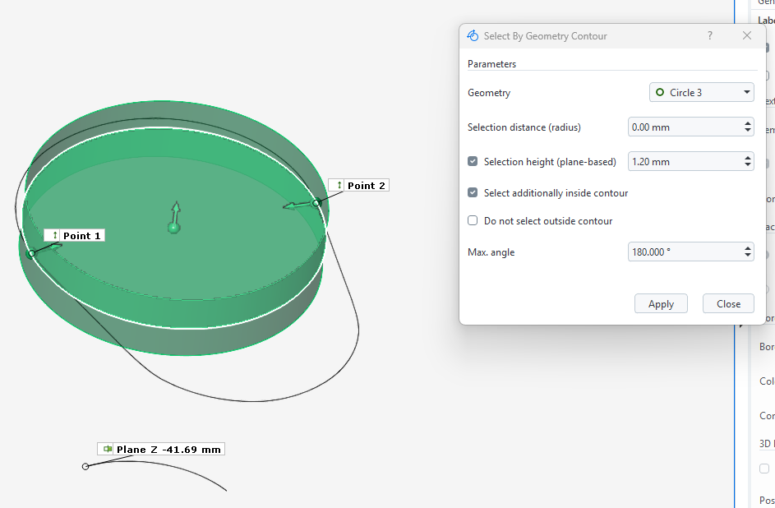Screen dimensions: 775x508
Task: Click the dialog title geometry contour icon
Action: [x=473, y=36]
